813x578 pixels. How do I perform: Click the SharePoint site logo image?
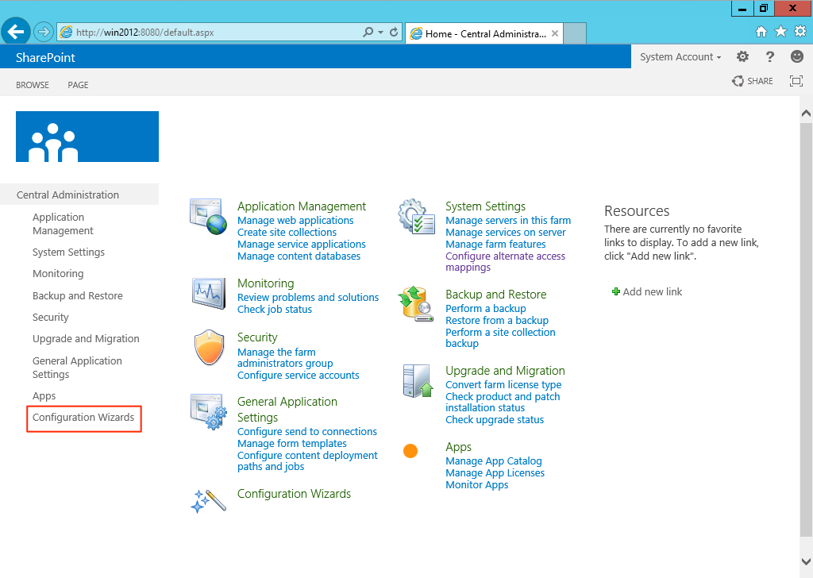click(87, 137)
